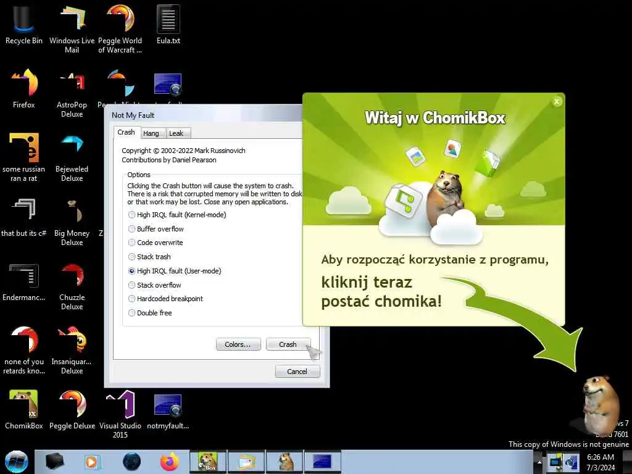Select Visual Studio 2015 desktop icon
The height and width of the screenshot is (474, 632).
(120, 414)
